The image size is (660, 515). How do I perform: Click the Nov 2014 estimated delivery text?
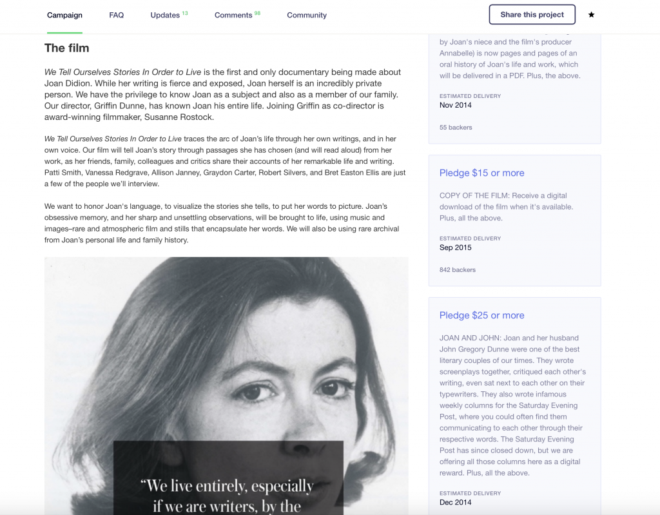click(x=455, y=105)
